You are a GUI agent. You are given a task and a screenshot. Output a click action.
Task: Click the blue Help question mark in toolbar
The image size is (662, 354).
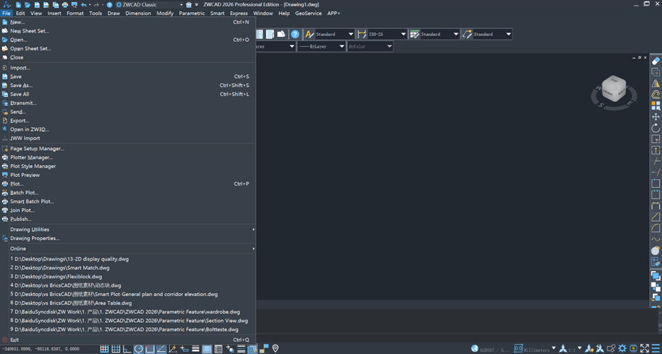pyautogui.click(x=295, y=34)
